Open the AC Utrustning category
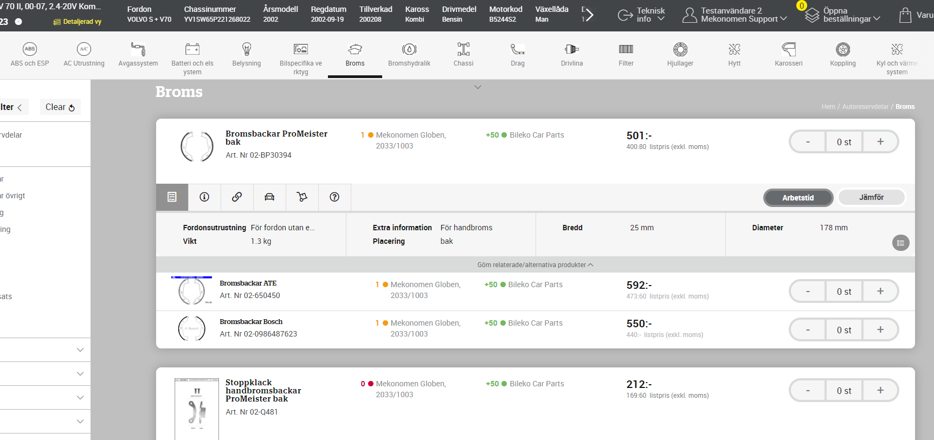Image resolution: width=934 pixels, height=440 pixels. coord(84,55)
